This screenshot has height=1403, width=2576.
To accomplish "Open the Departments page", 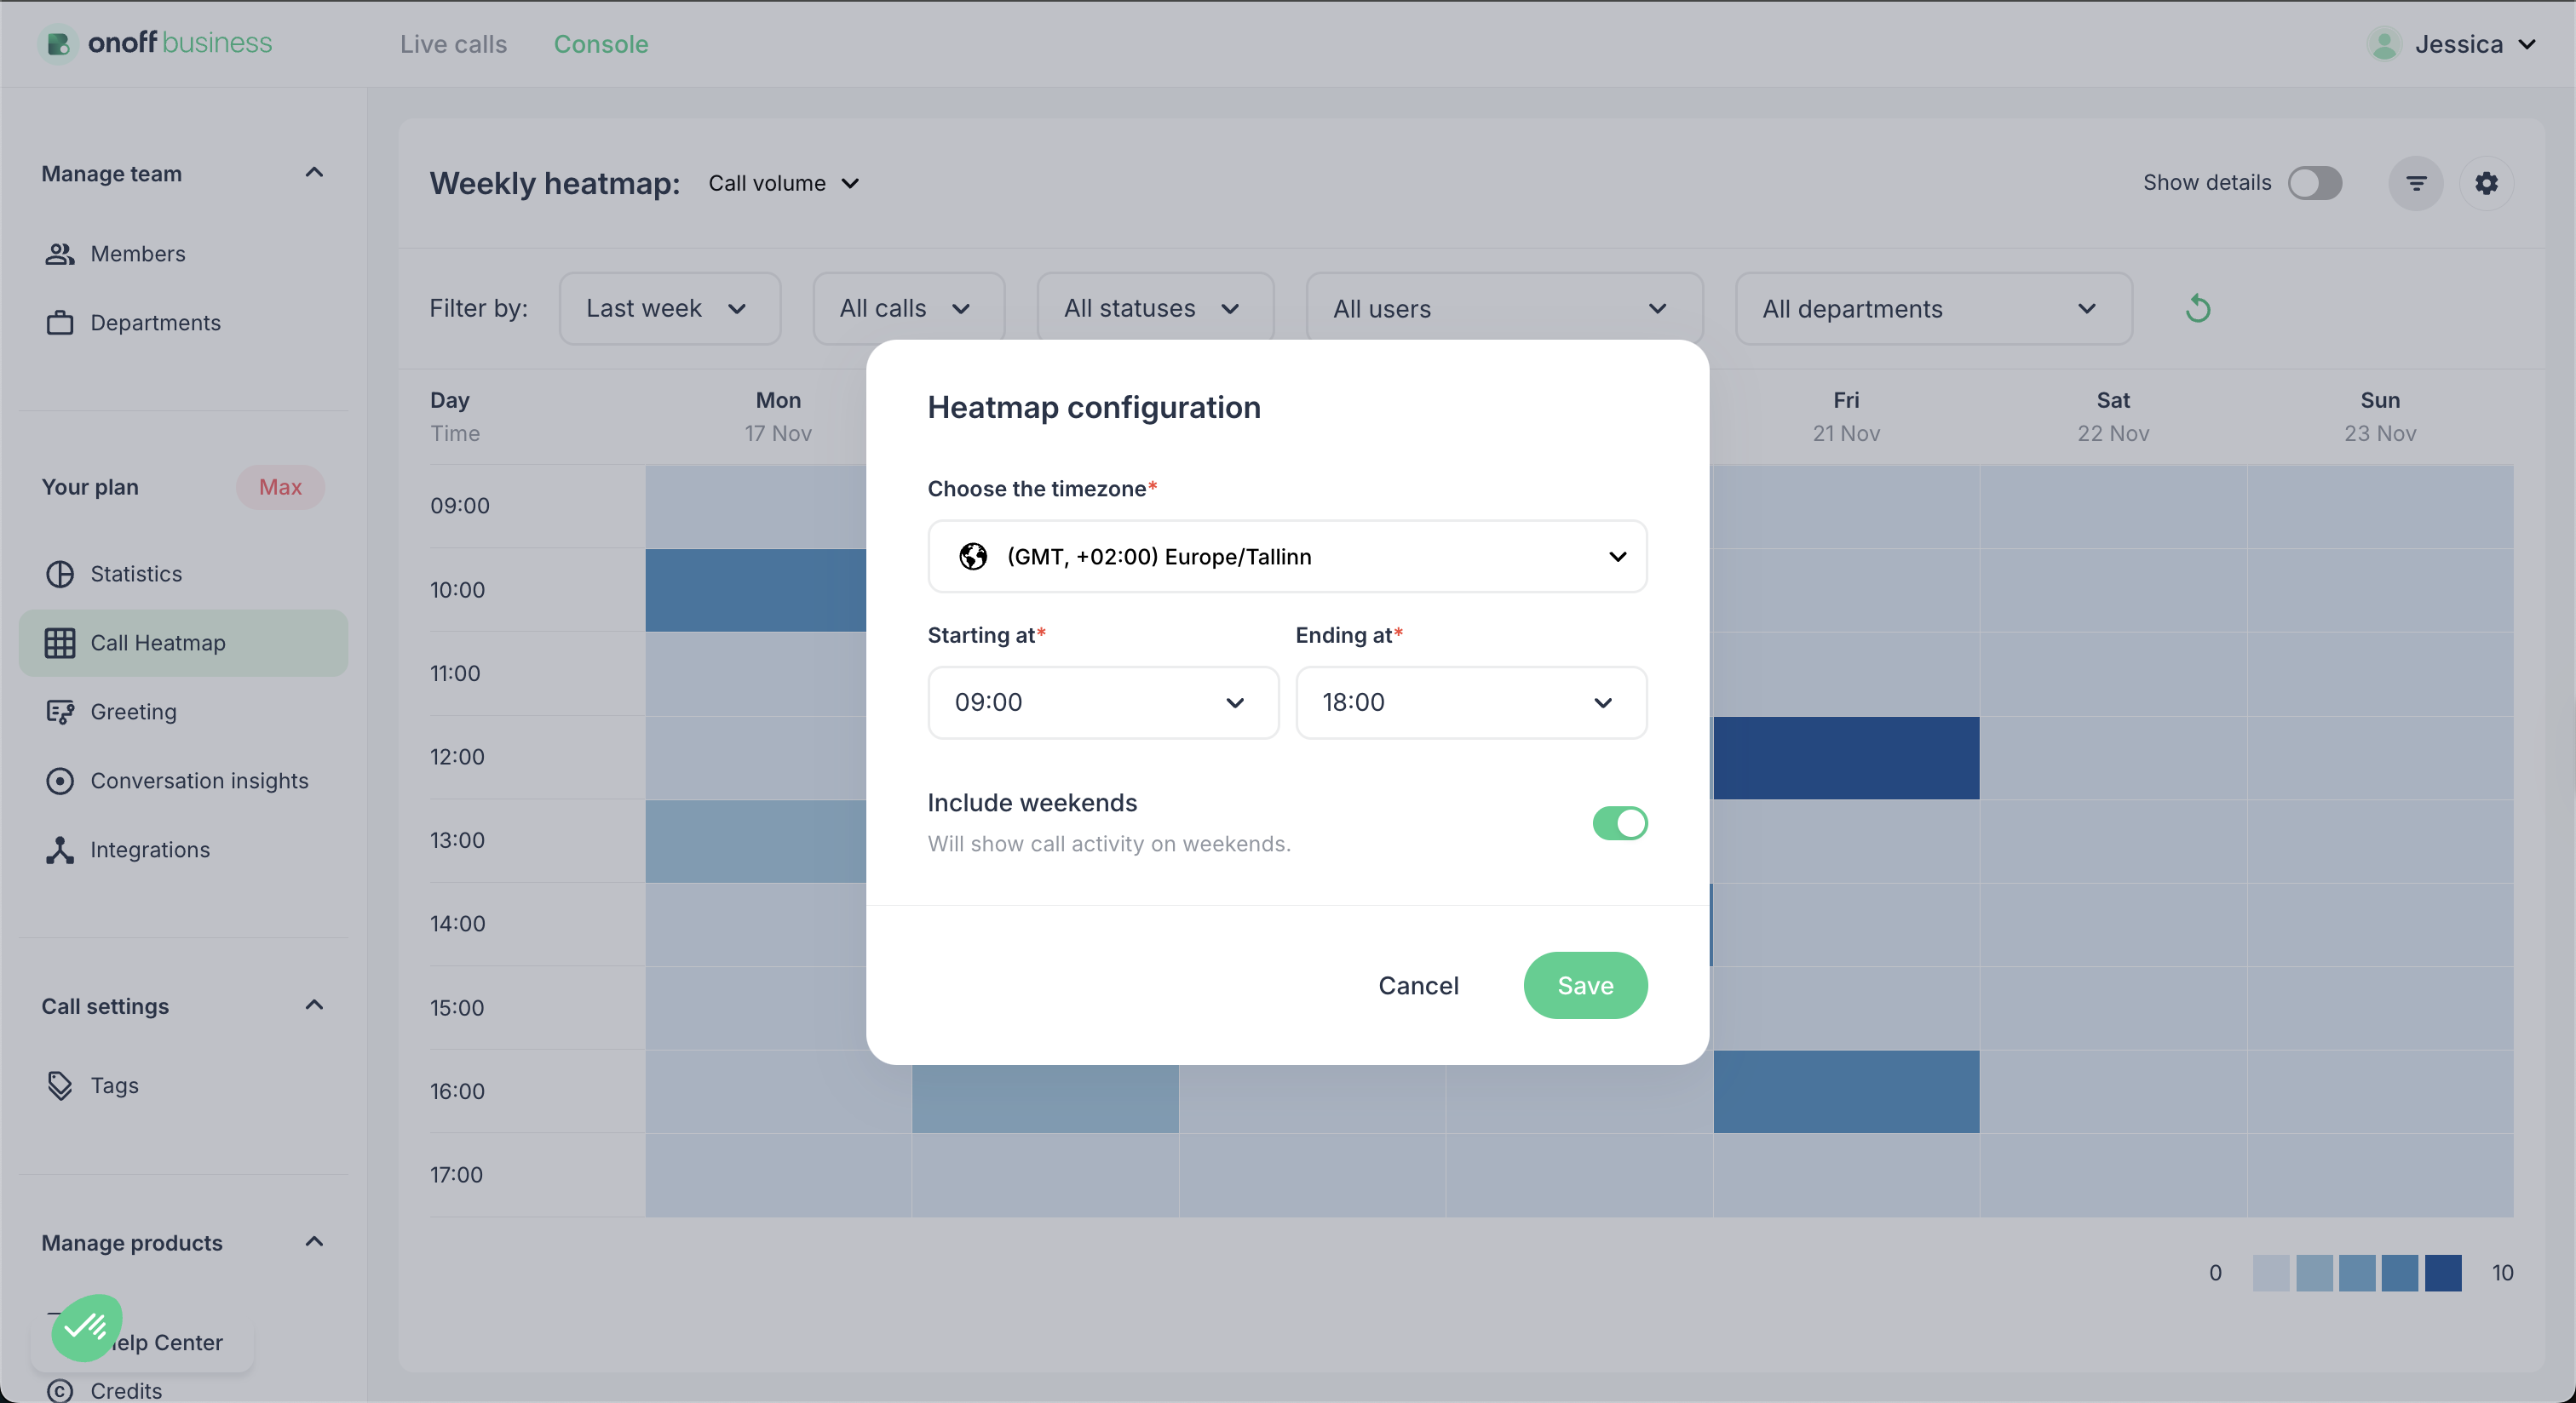I will pos(183,323).
